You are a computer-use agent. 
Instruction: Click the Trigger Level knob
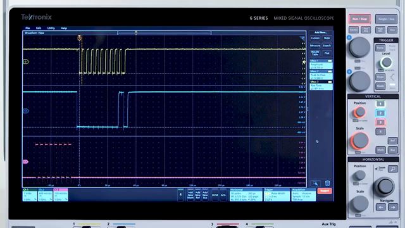(x=387, y=62)
